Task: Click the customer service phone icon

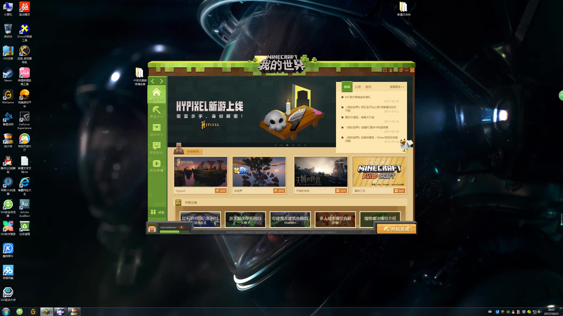Action: tap(391, 70)
